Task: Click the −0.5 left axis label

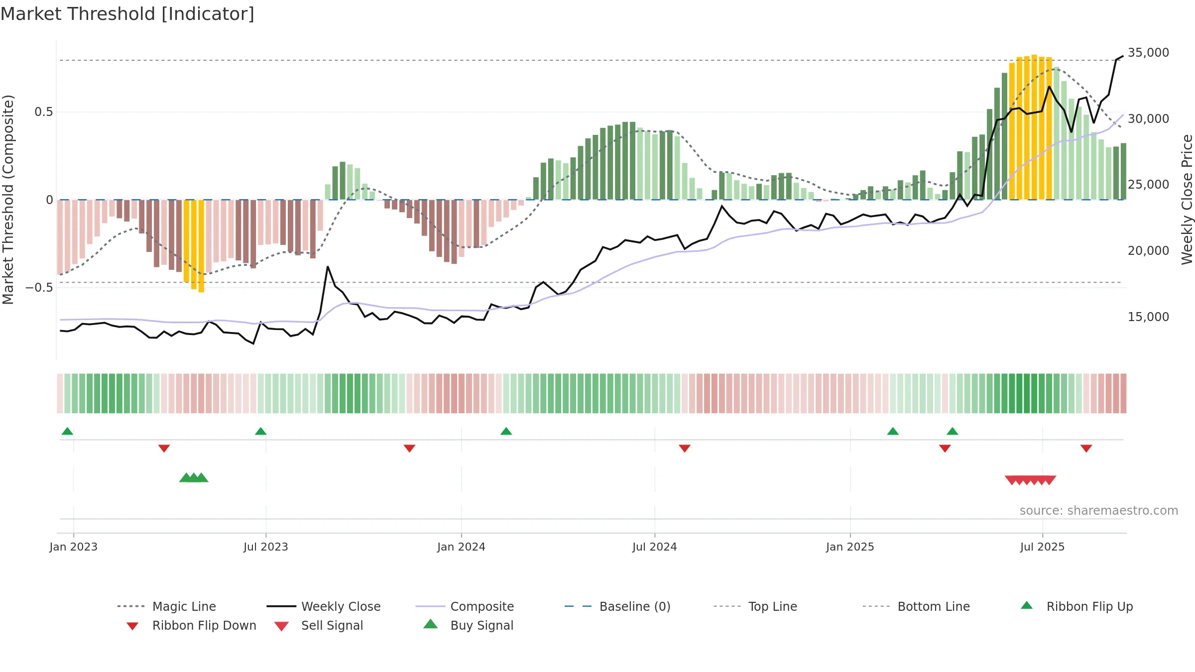Action: (39, 288)
